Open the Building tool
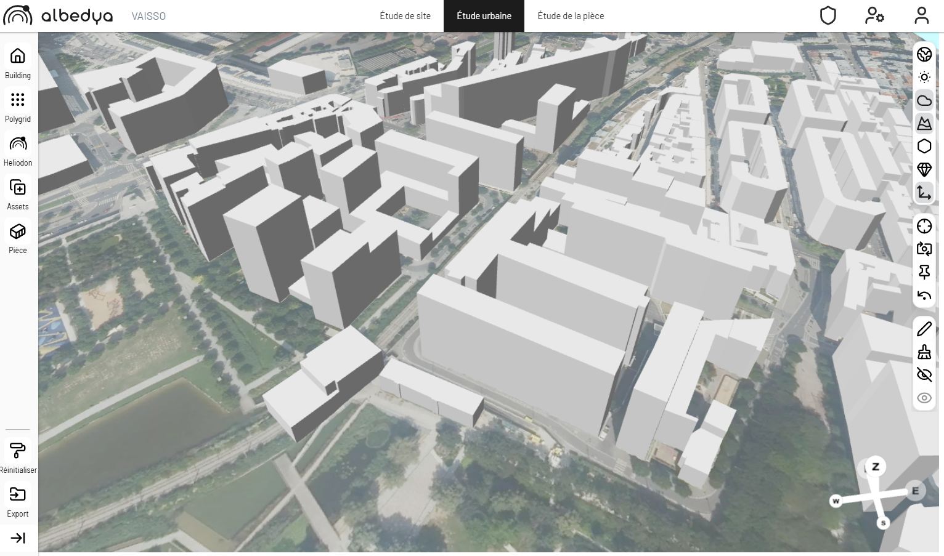Screen dimensions: 944x556 [18, 63]
